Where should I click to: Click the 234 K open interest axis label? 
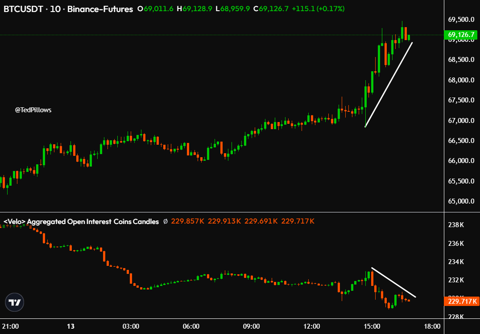456,261
